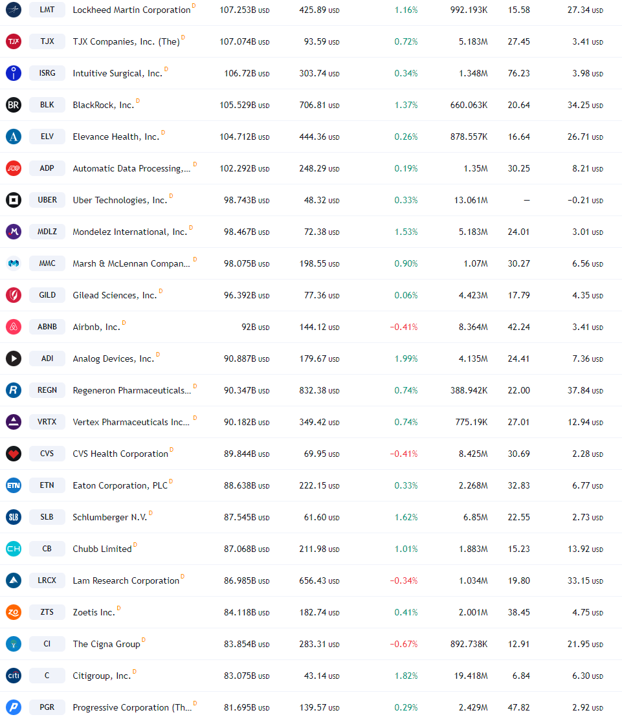Image resolution: width=622 pixels, height=717 pixels.
Task: Open Elevance Health, Inc. company link
Action: click(116, 137)
